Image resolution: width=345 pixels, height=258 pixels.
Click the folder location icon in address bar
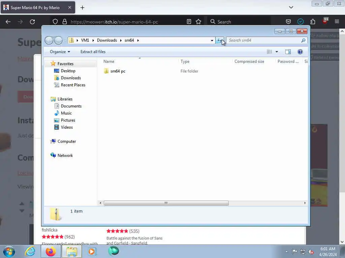[x=71, y=40]
